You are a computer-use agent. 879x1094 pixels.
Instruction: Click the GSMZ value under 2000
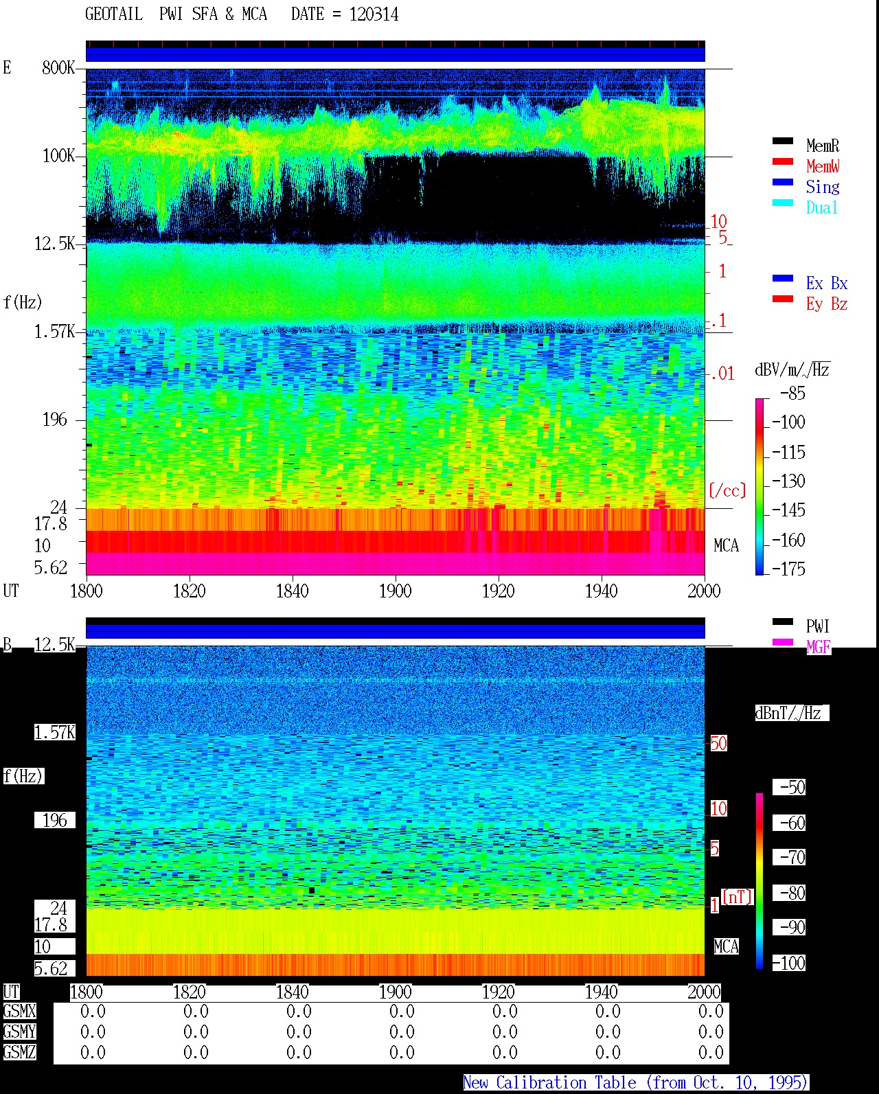pos(711,1053)
